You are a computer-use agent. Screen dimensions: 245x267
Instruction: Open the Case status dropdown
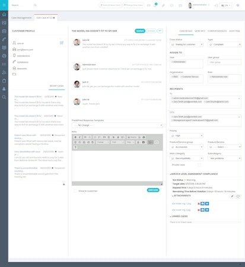point(186,44)
